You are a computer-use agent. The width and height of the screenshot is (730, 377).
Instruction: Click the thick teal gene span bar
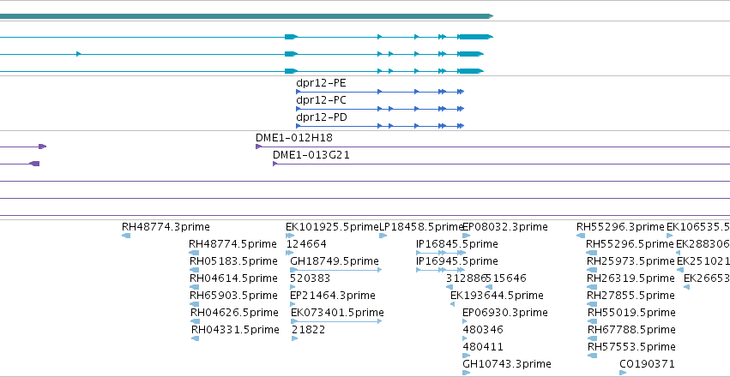[x=246, y=16]
